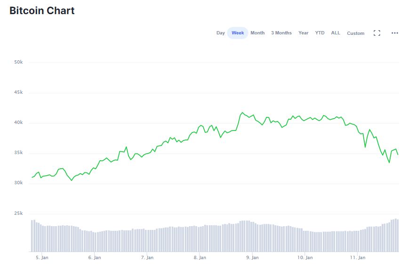Click the 30k price axis label

pos(18,183)
